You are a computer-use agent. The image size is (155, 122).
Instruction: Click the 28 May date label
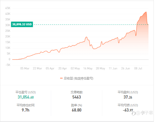pos(100,69)
